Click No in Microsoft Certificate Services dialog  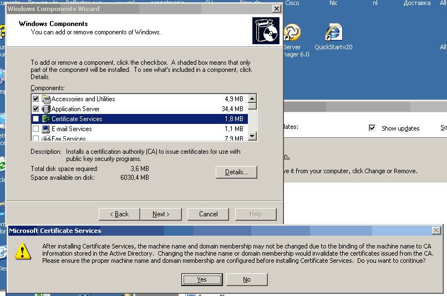247,279
